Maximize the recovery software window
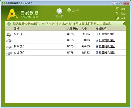This screenshot has width=131, height=108. (121, 3)
